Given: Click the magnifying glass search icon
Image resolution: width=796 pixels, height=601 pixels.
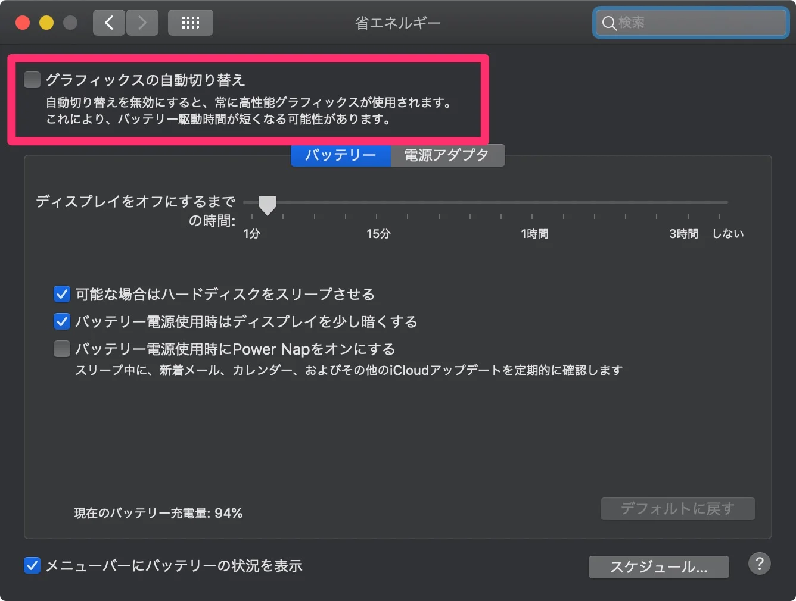Looking at the screenshot, I should [609, 23].
